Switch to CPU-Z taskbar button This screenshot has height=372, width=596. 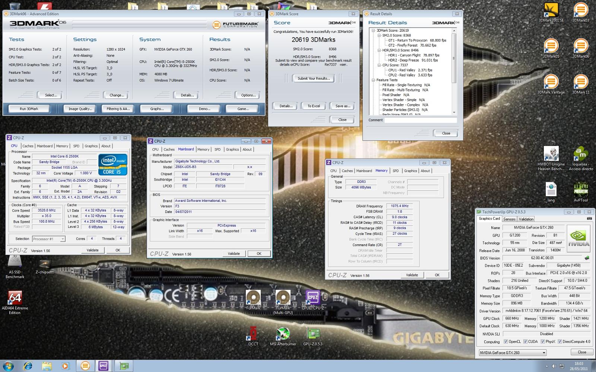pyautogui.click(x=103, y=366)
